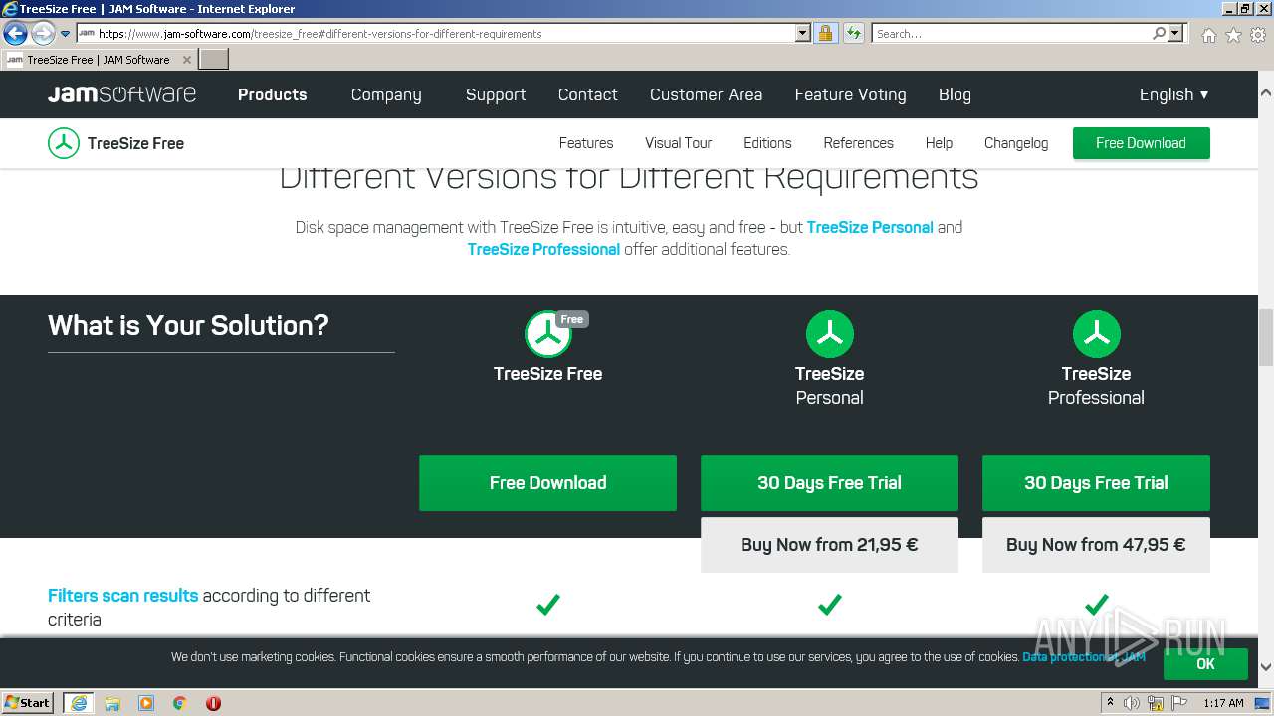This screenshot has width=1274, height=716.
Task: Click the page vertical scrollbar thumb
Action: 1265,338
